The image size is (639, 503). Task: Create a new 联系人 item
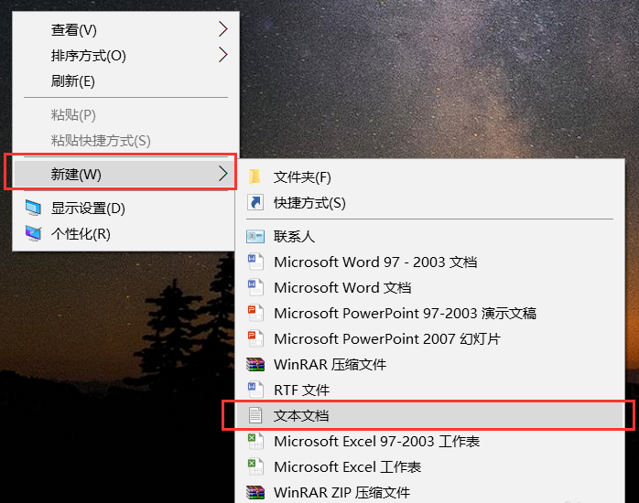click(430, 237)
